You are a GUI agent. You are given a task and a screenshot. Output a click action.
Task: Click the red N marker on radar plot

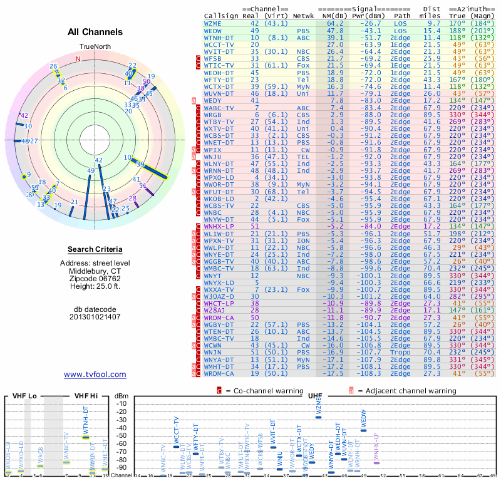click(x=78, y=59)
